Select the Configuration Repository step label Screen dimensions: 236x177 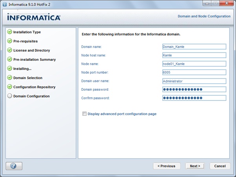tap(34, 87)
